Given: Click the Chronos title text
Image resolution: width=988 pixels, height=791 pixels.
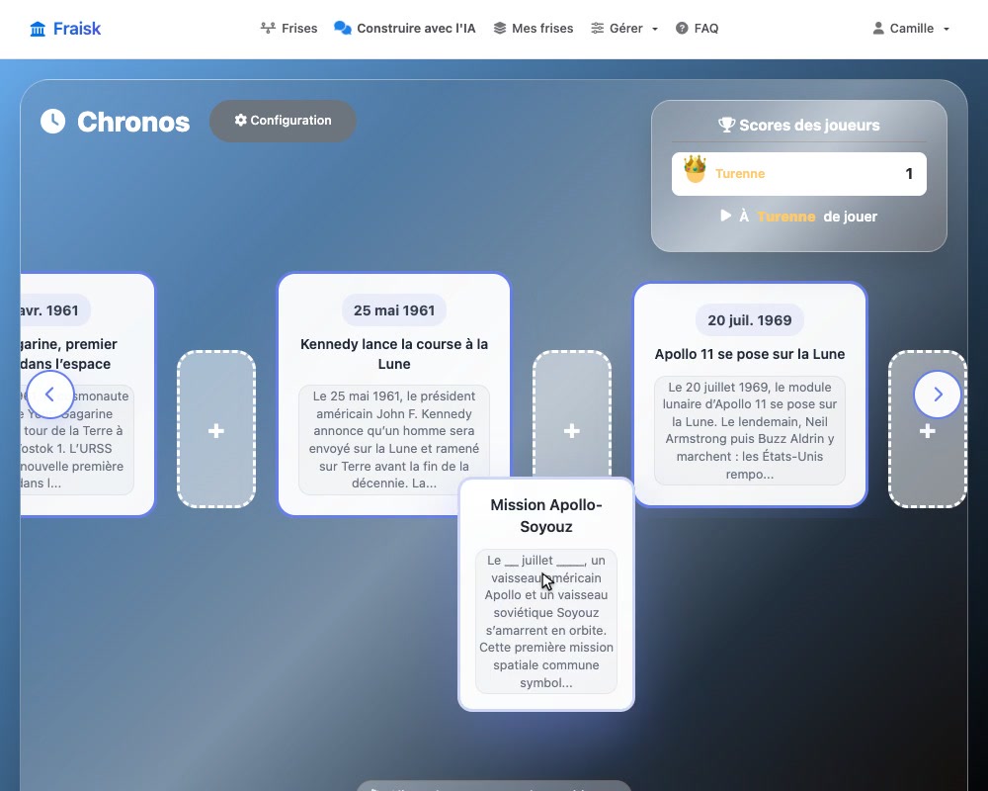Looking at the screenshot, I should point(133,122).
